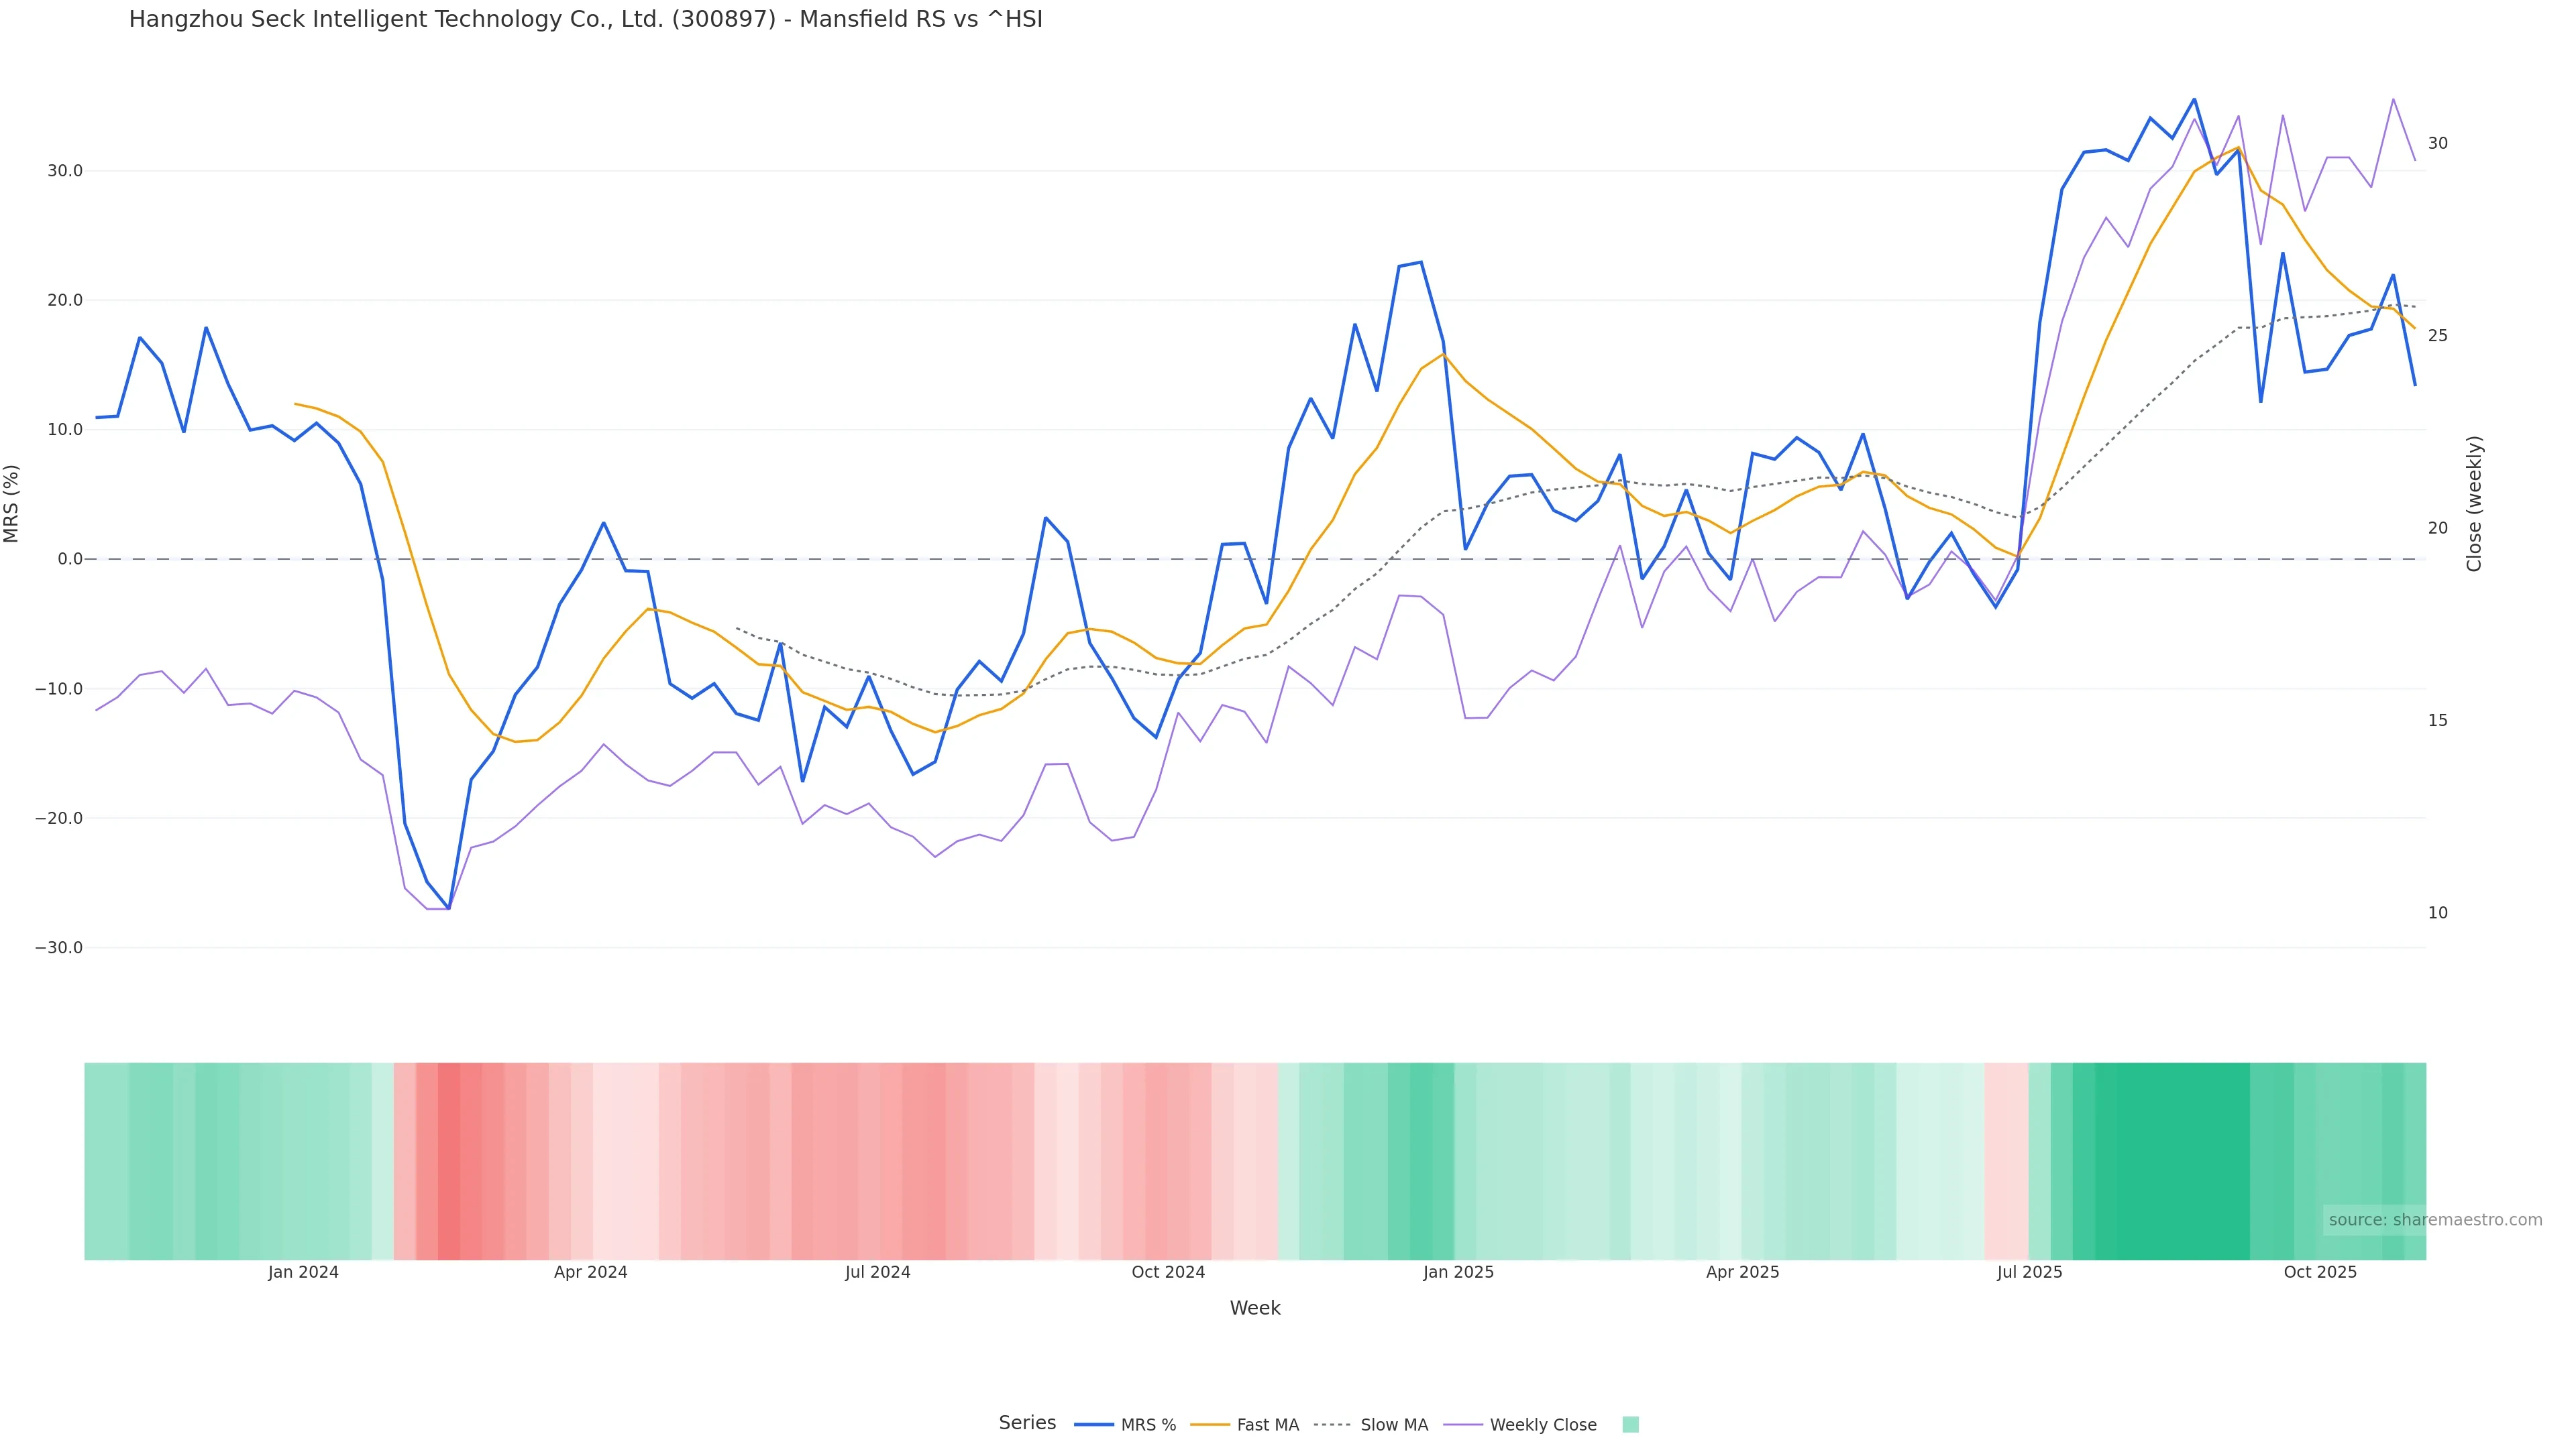Screen dimensions: 2576x1448
Task: Click the dotted Slow MA legend line icon
Action: (1332, 1425)
